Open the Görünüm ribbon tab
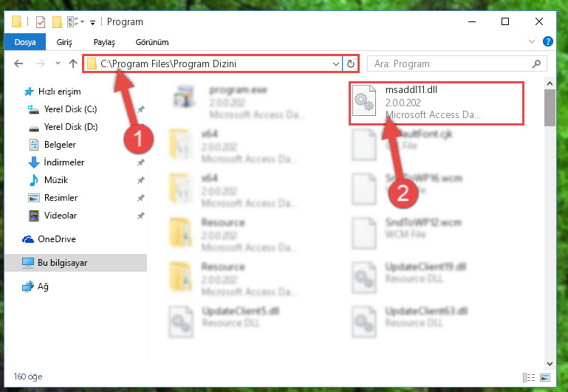This screenshot has height=392, width=568. pyautogui.click(x=152, y=42)
